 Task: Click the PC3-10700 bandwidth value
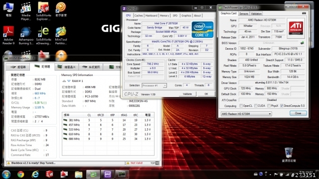point(91,96)
